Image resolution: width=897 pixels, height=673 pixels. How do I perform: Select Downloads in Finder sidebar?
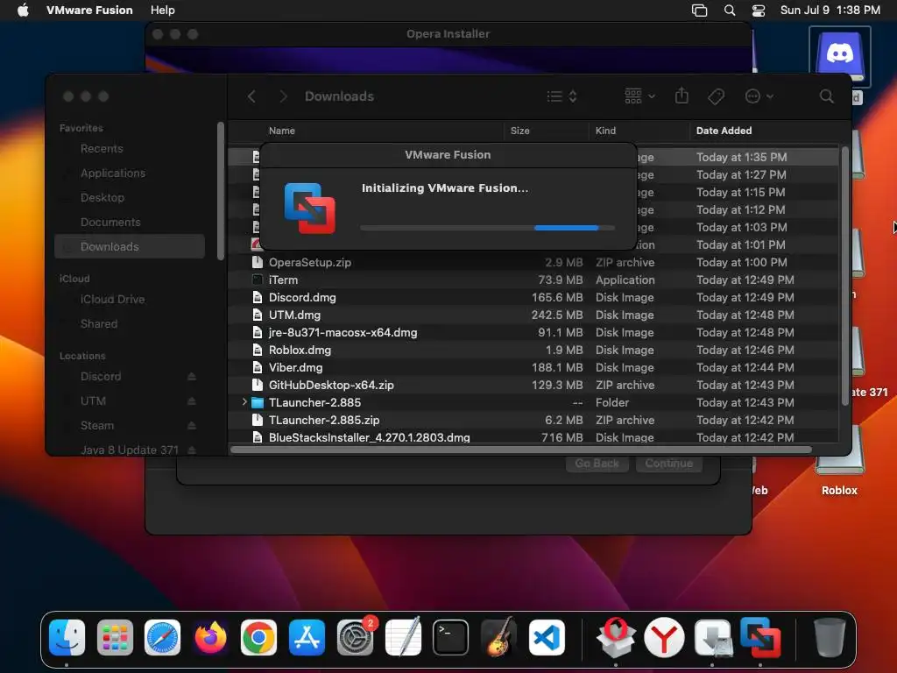point(130,246)
